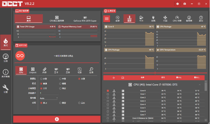Click the 开始循环 start cycle input field
This screenshot has height=124, width=210.
[x=48, y=93]
